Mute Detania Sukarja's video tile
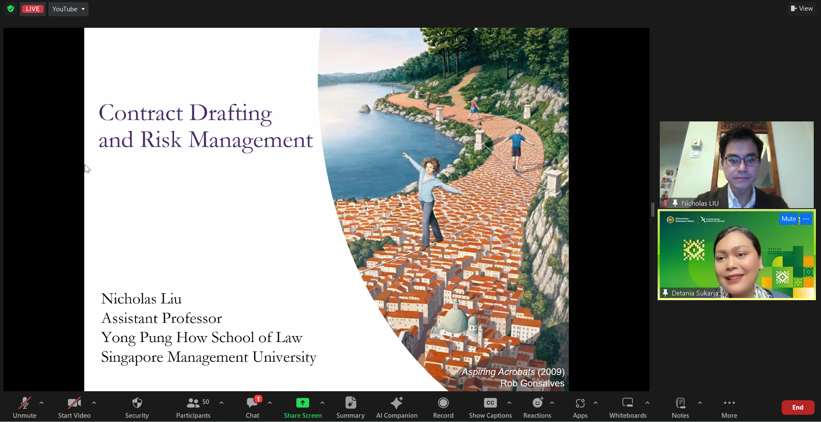The width and height of the screenshot is (821, 422). tap(789, 219)
